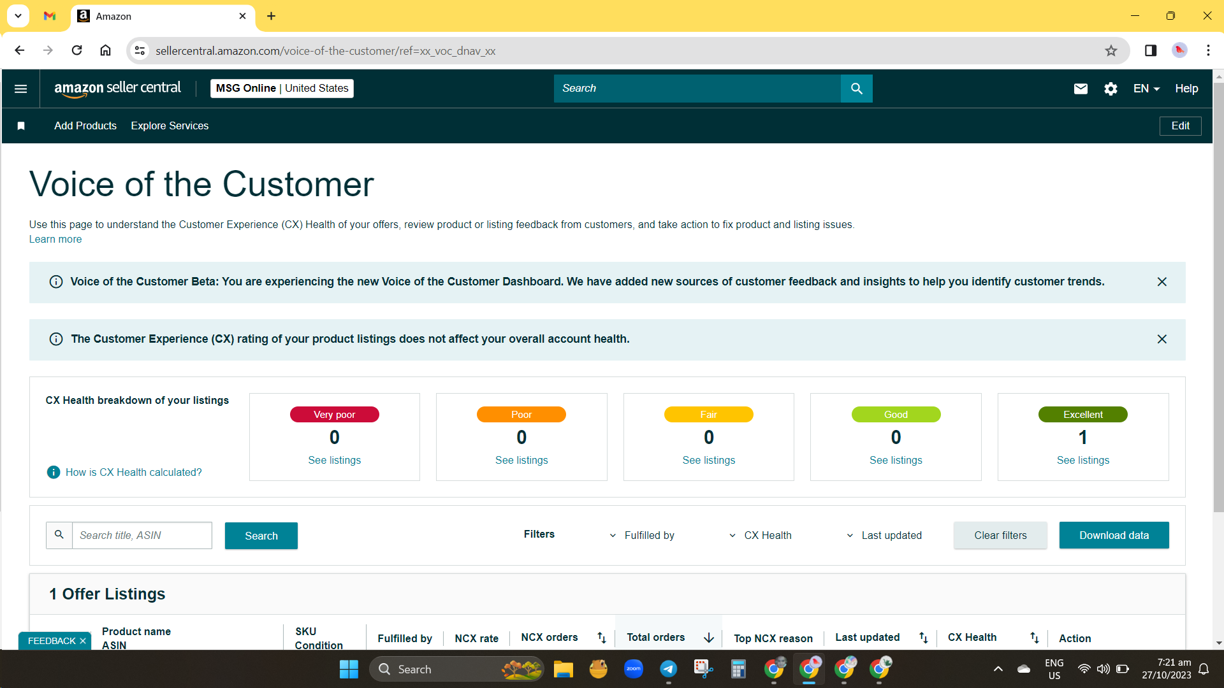Reload the page with browser refresh icon
The width and height of the screenshot is (1224, 688).
(x=76, y=50)
